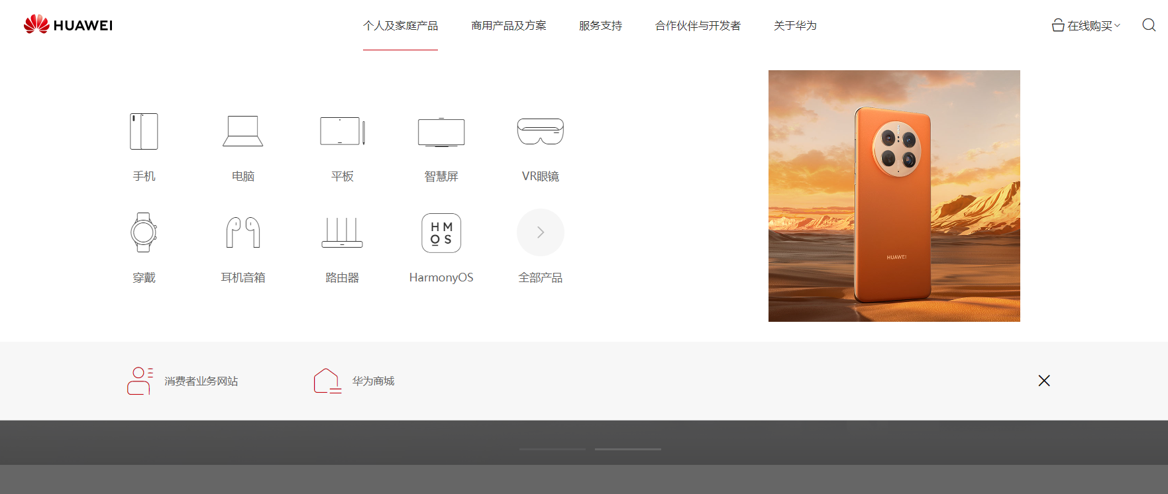This screenshot has height=494, width=1168.
Task: Open the VR眼镜 glasses icon
Action: [541, 131]
